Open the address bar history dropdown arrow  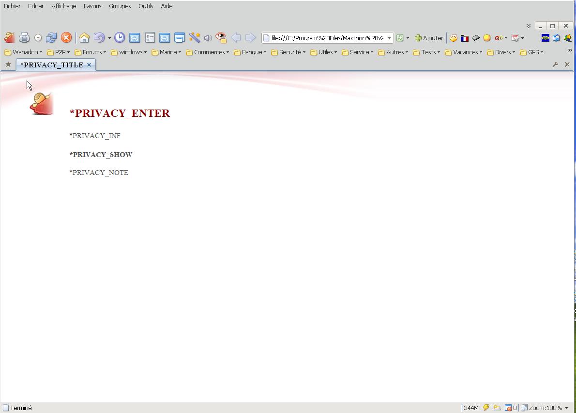(389, 38)
